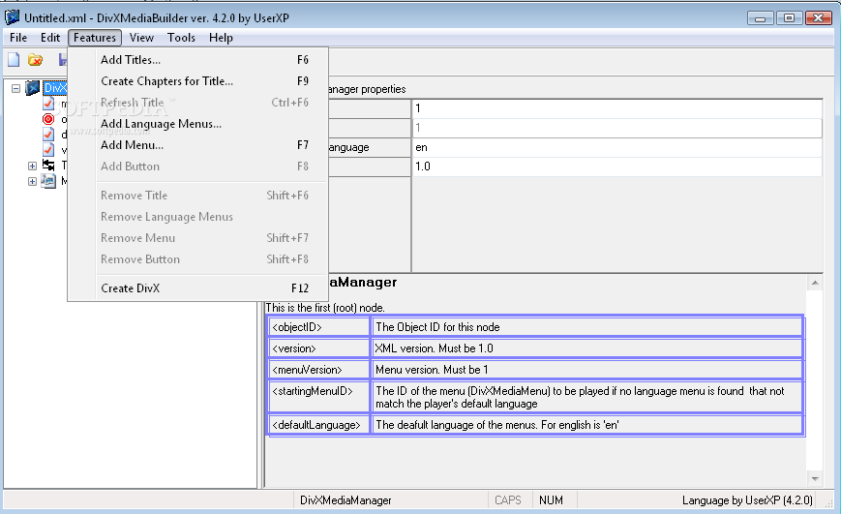Click the <defaultLanguage> help table cell

(318, 425)
